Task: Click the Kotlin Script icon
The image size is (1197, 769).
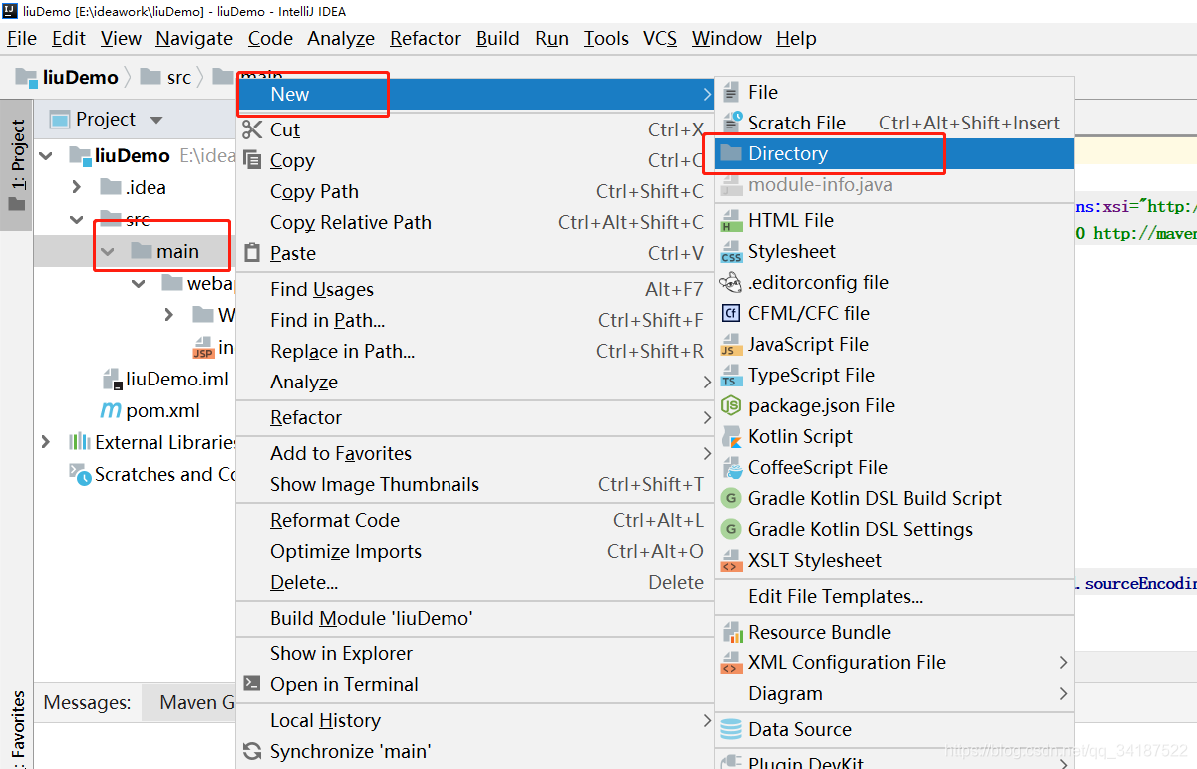Action: (x=731, y=436)
